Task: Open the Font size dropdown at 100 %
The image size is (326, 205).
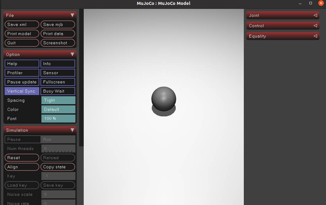Action: (x=58, y=119)
